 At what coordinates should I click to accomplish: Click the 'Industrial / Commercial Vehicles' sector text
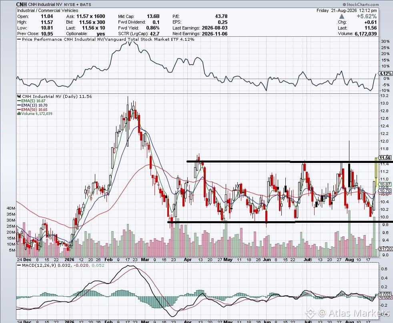[48, 10]
